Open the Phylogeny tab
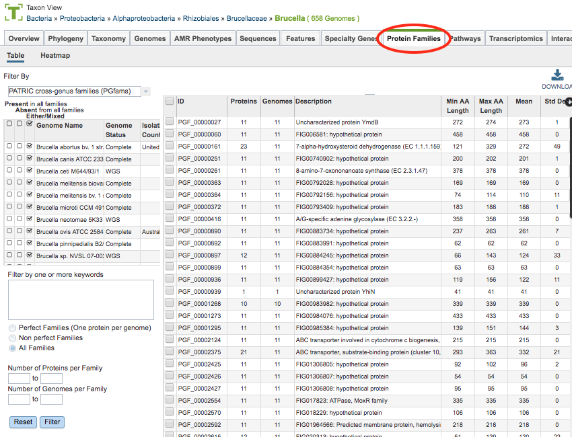Viewport: 572px width, 437px height. [x=66, y=38]
